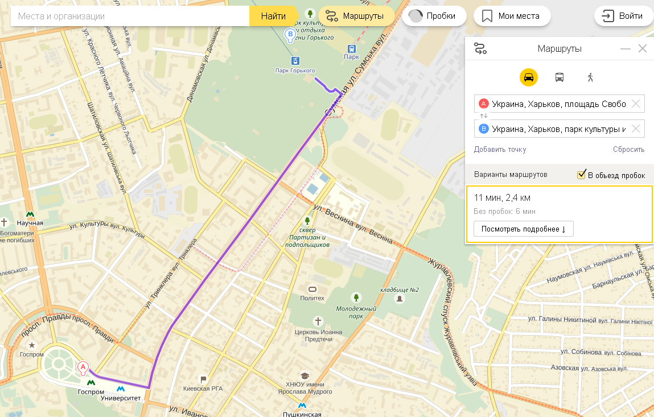
Task: Open the Мои места menu
Action: pyautogui.click(x=512, y=16)
